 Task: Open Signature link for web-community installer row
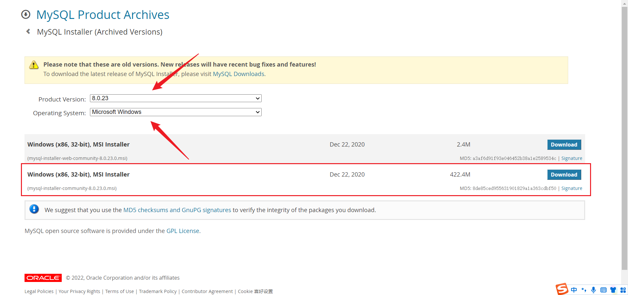[572, 158]
